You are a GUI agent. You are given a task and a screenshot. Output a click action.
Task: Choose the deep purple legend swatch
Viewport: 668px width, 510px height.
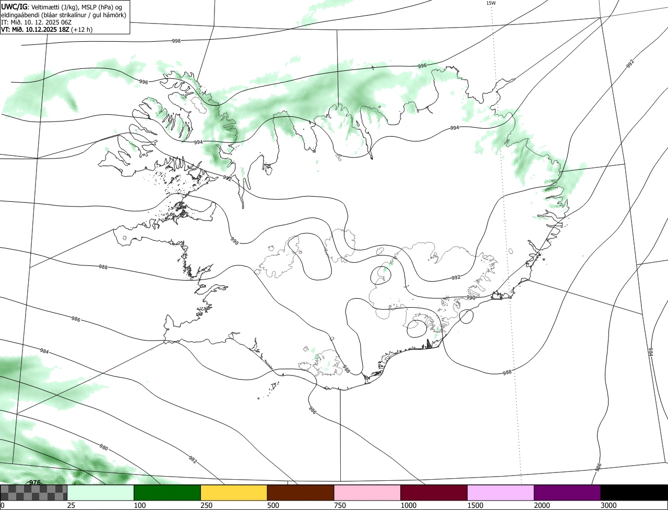tap(567, 493)
